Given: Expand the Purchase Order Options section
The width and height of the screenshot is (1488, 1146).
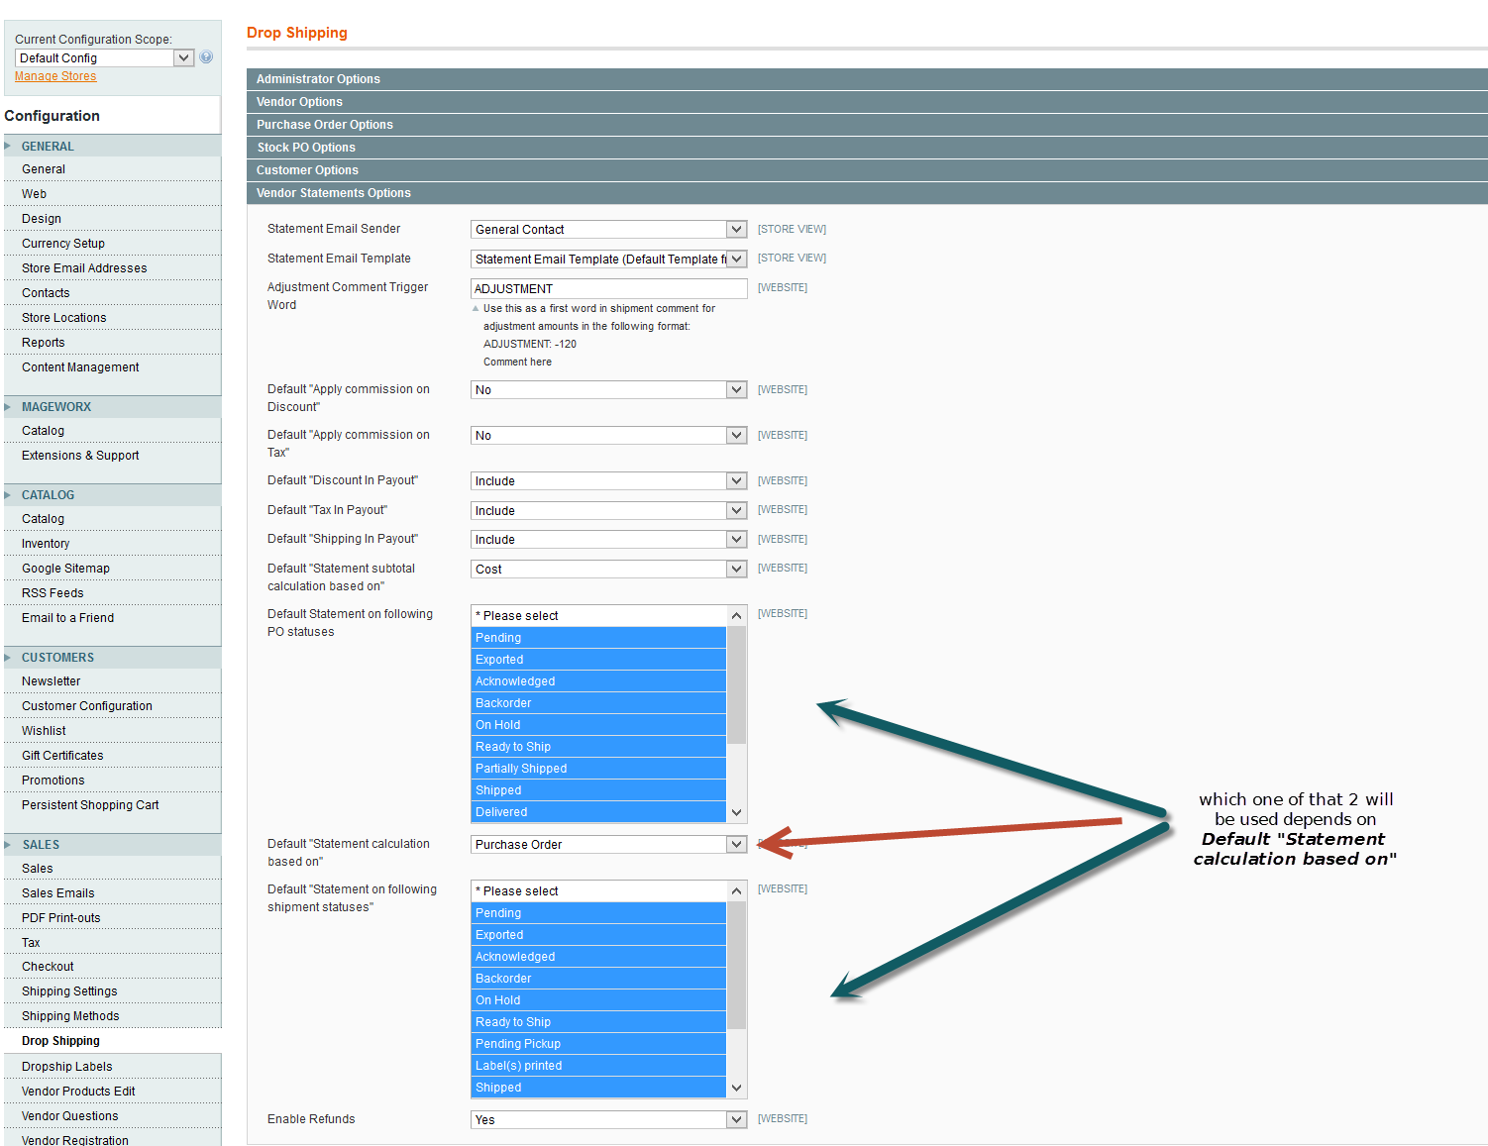Looking at the screenshot, I should click(x=867, y=125).
